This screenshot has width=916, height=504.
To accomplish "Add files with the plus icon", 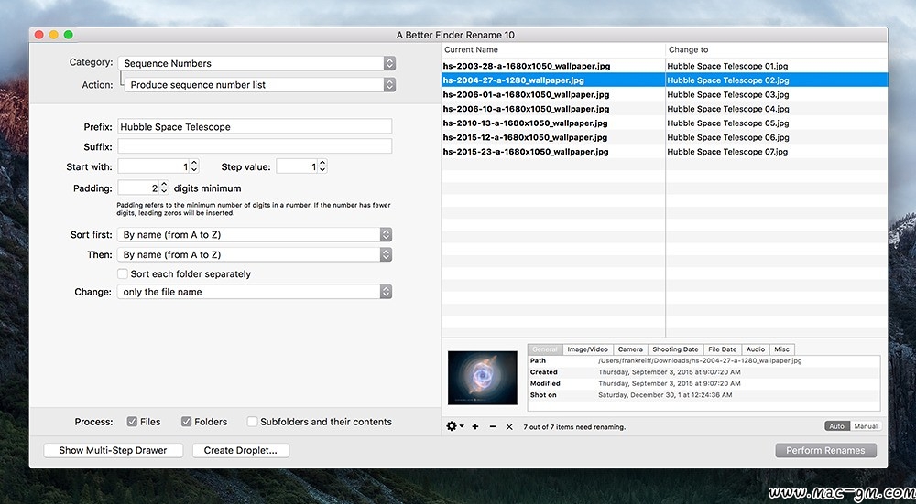I will tap(475, 426).
